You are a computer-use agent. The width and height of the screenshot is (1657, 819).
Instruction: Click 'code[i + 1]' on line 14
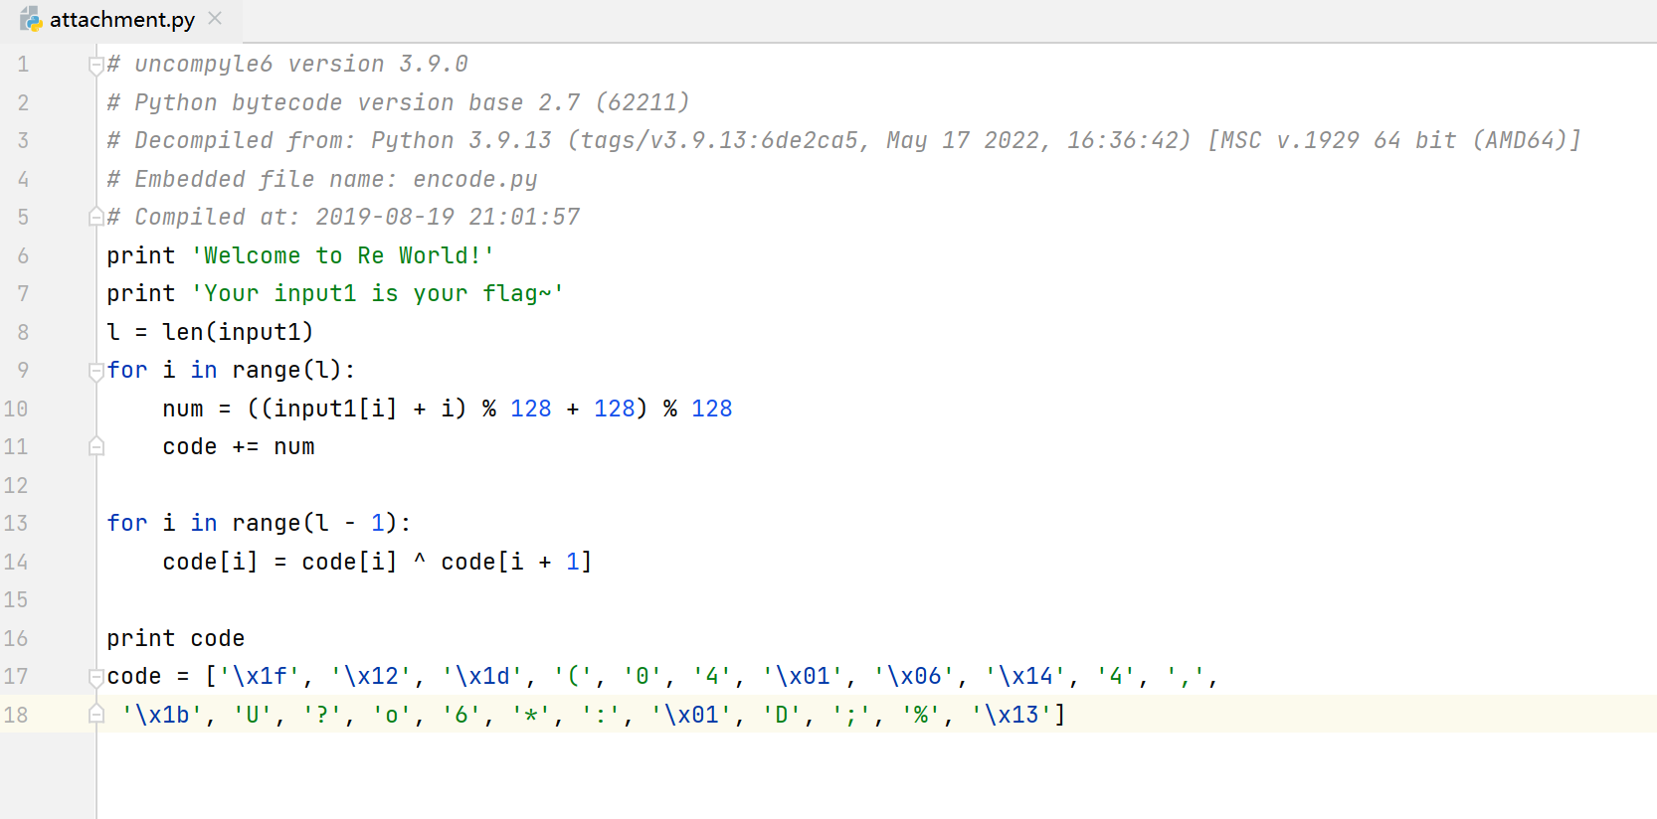click(516, 562)
